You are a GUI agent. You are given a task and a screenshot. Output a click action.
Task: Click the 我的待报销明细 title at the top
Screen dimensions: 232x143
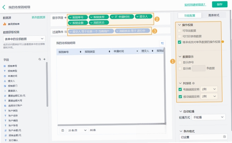coord(19,7)
